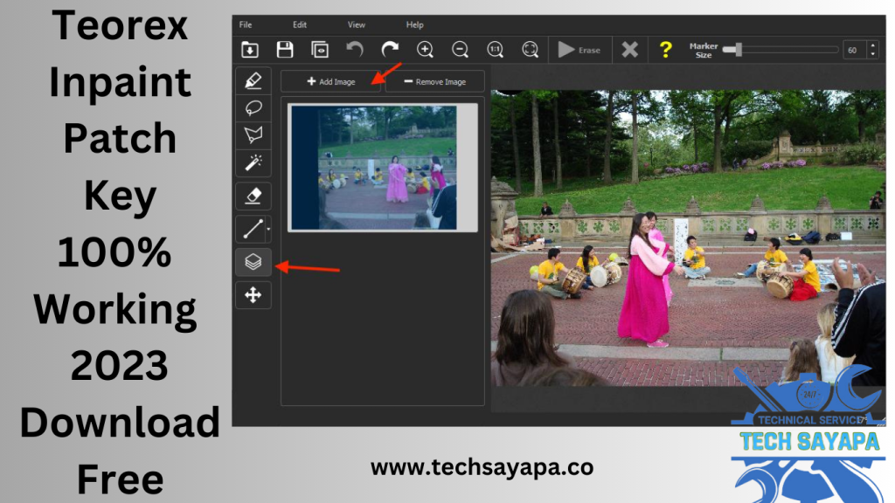This screenshot has width=895, height=503.
Task: Select the Magic Wand tool
Action: tap(253, 162)
